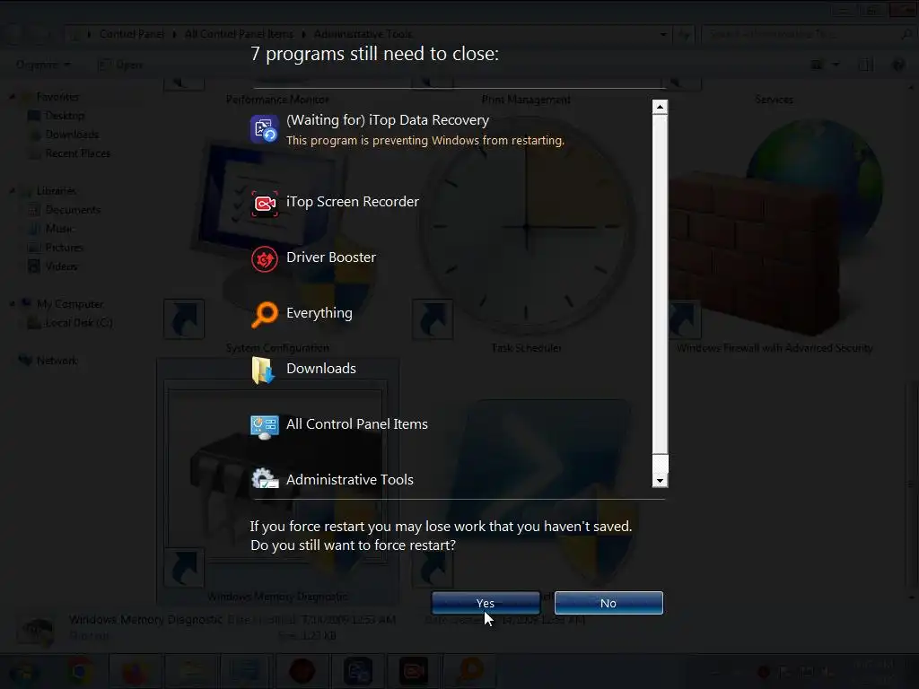Screen dimensions: 919x689
Task: Select Desktop under Favorites in Explorer
Action: [65, 116]
